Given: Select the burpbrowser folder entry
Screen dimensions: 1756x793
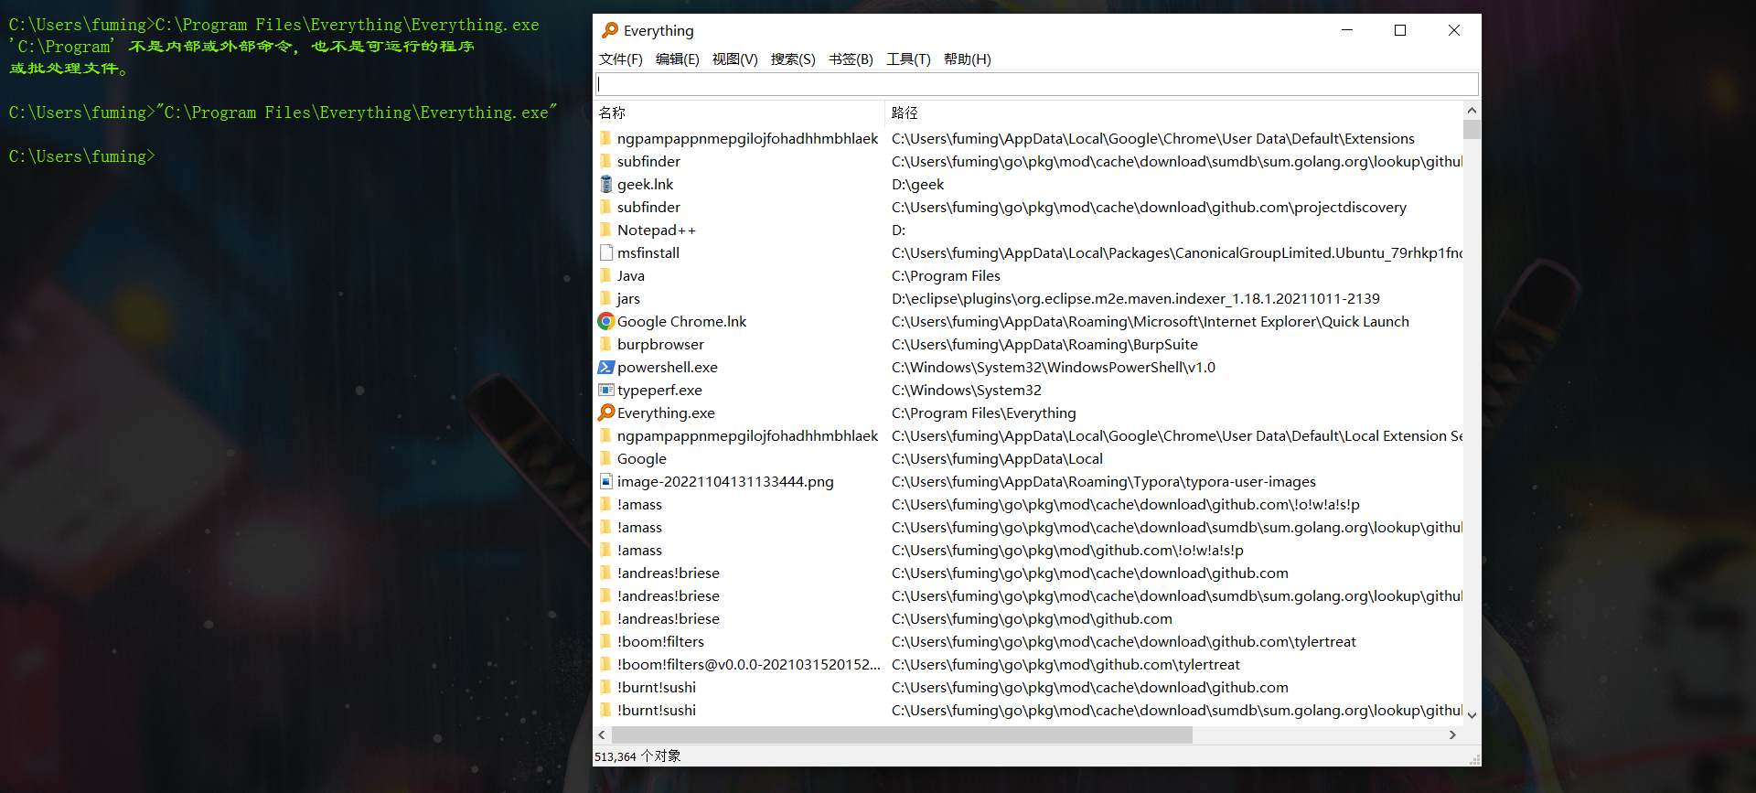Looking at the screenshot, I should [660, 344].
